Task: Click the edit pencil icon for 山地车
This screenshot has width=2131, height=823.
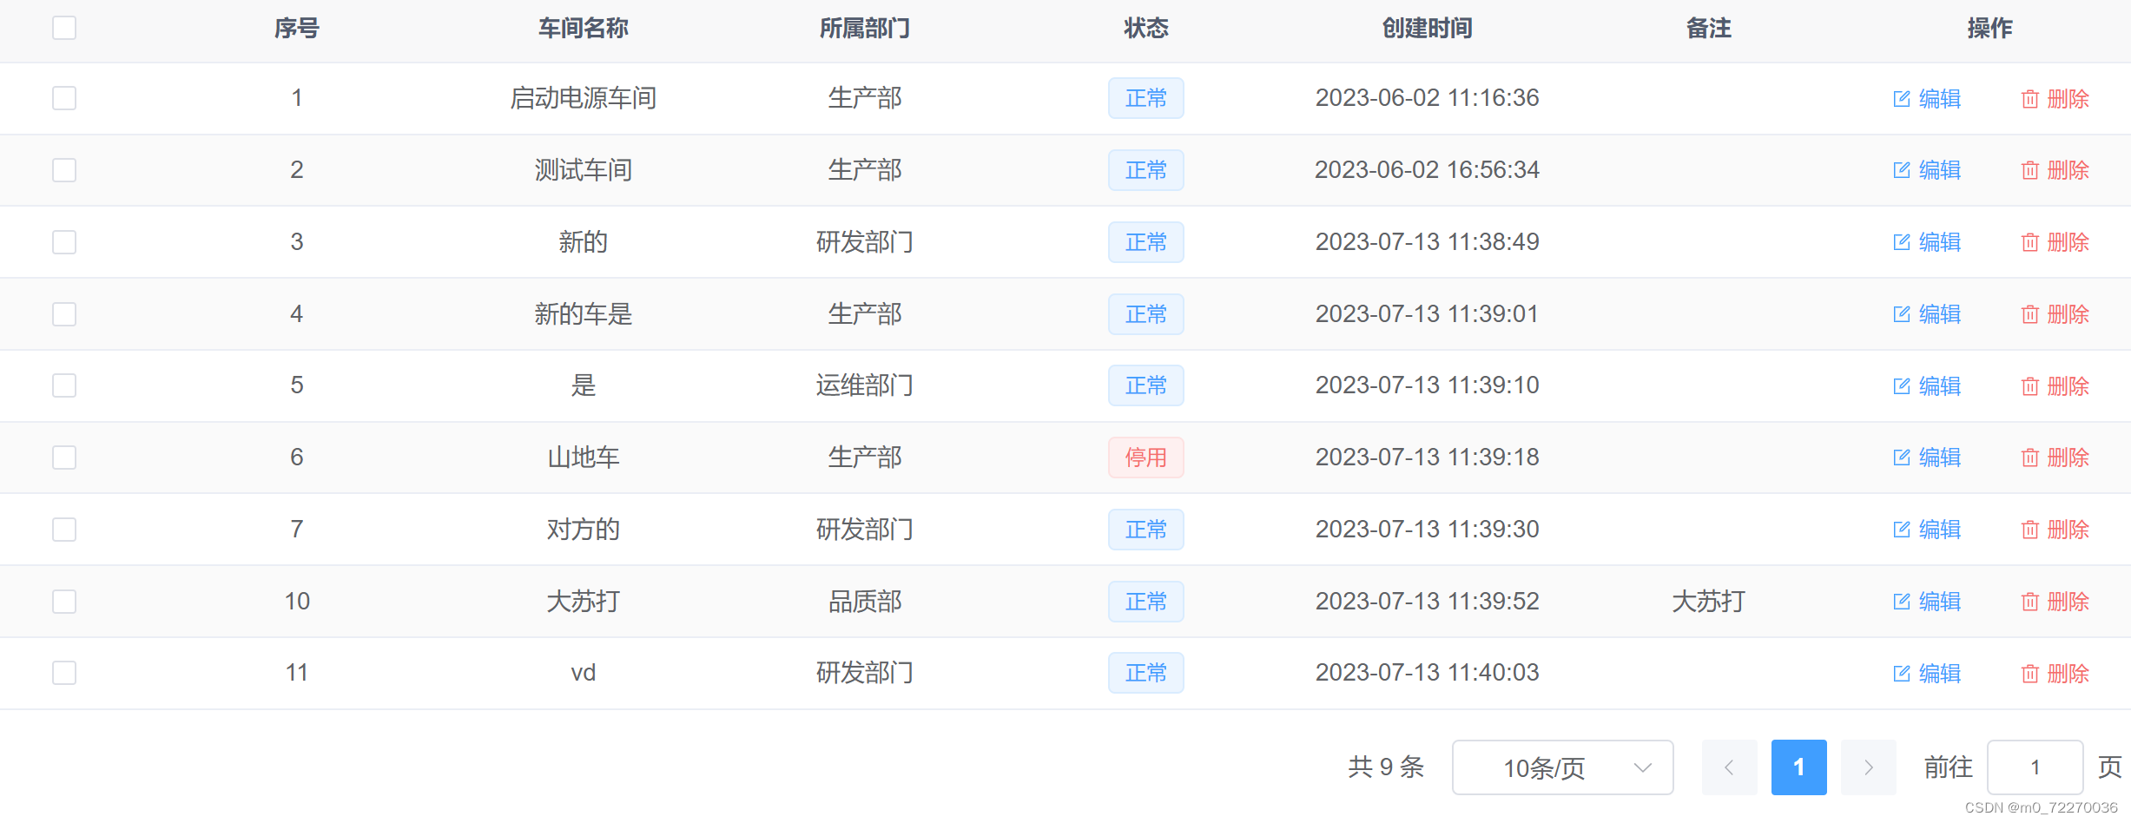Action: [x=1901, y=458]
